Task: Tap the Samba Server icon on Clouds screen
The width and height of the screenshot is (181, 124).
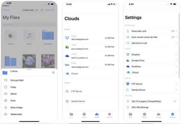Action: tap(67, 101)
